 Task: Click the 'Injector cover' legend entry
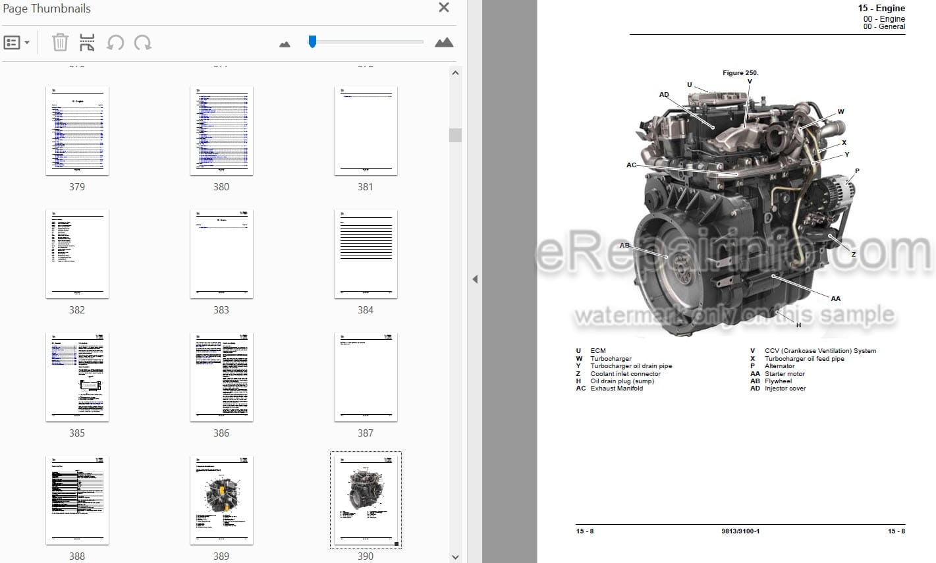tap(785, 389)
